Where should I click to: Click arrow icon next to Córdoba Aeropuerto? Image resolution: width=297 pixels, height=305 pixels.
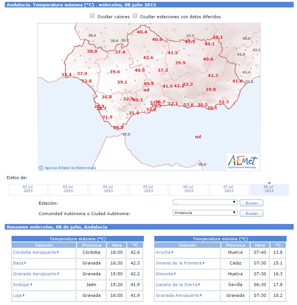pos(58,253)
